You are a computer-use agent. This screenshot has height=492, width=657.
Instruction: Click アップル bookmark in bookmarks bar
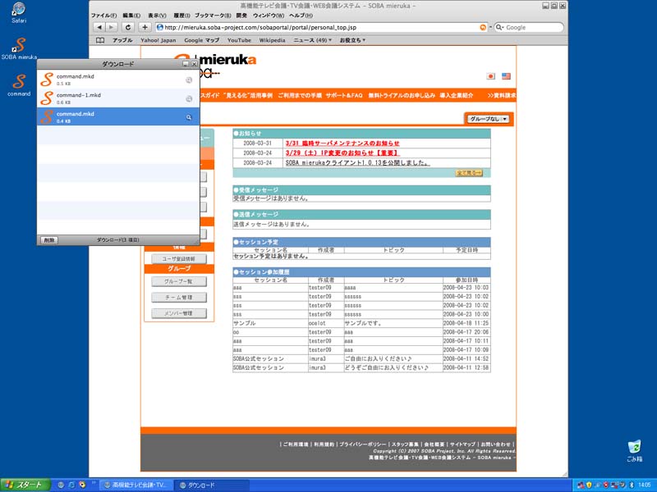122,40
